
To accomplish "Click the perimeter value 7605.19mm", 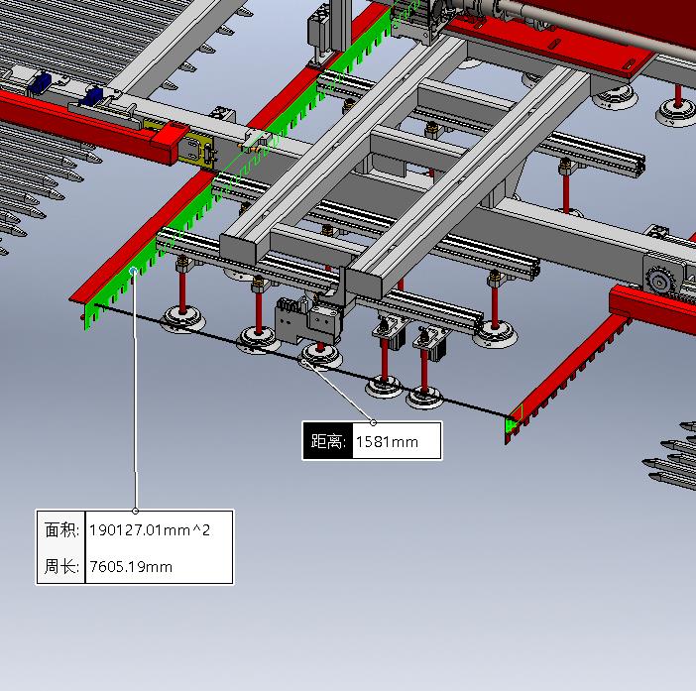I will tap(131, 567).
